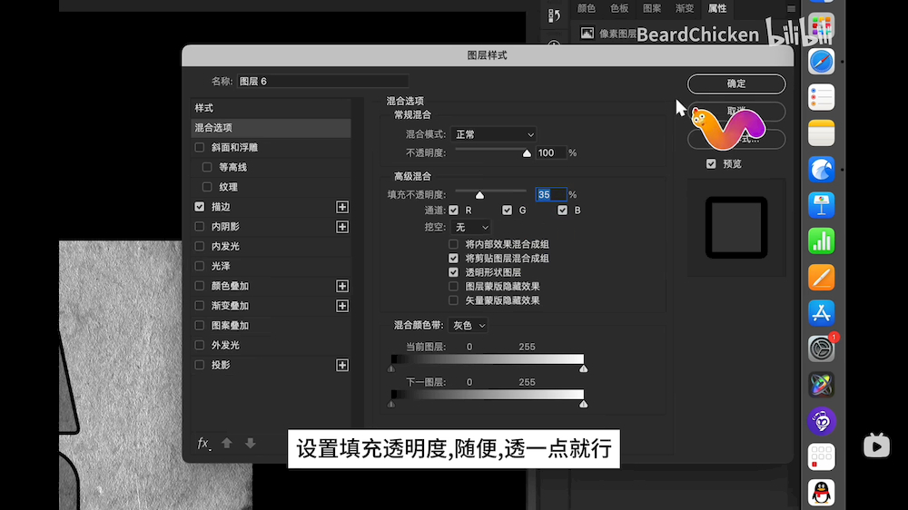Click the fx effects menu icon
The width and height of the screenshot is (908, 510).
tap(203, 444)
